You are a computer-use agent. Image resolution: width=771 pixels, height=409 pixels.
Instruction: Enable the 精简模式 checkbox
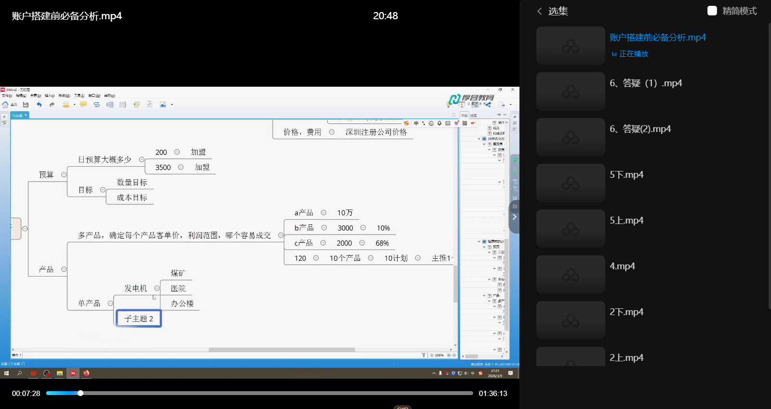(x=712, y=11)
